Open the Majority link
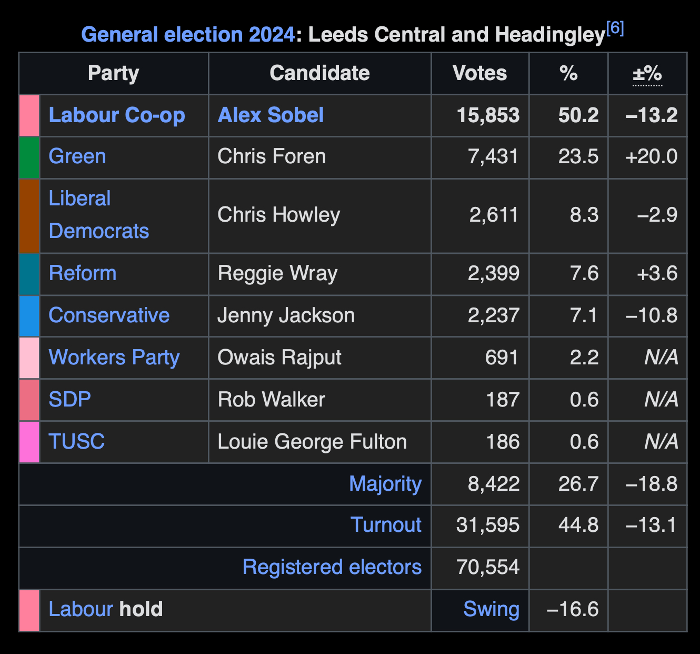The height and width of the screenshot is (654, 700). [385, 484]
